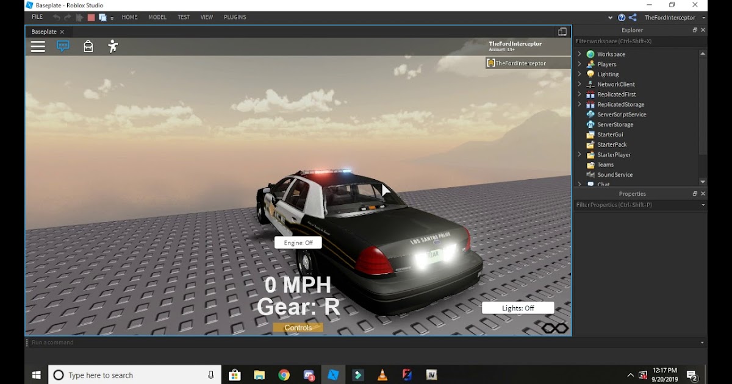Close the Baseplate tab

click(x=62, y=32)
